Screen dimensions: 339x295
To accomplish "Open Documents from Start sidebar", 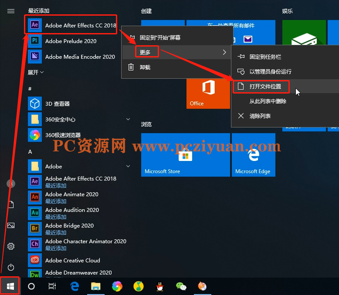I will (11, 204).
